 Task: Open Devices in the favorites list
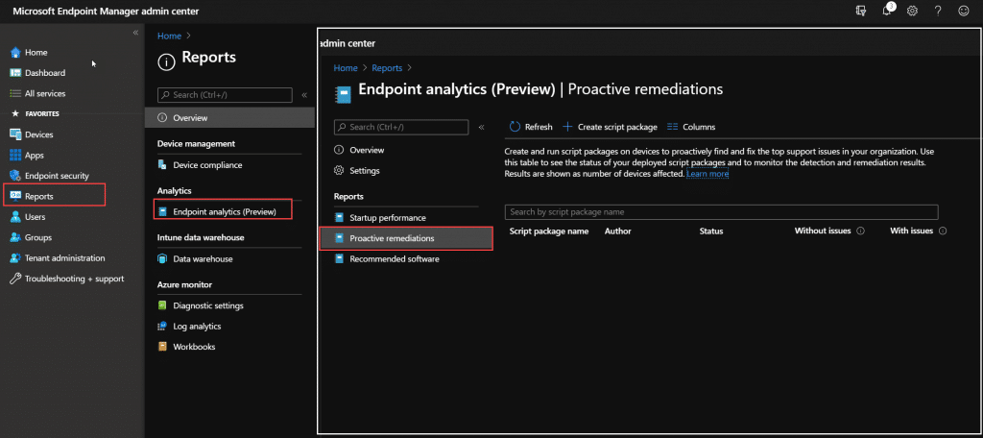[x=38, y=134]
